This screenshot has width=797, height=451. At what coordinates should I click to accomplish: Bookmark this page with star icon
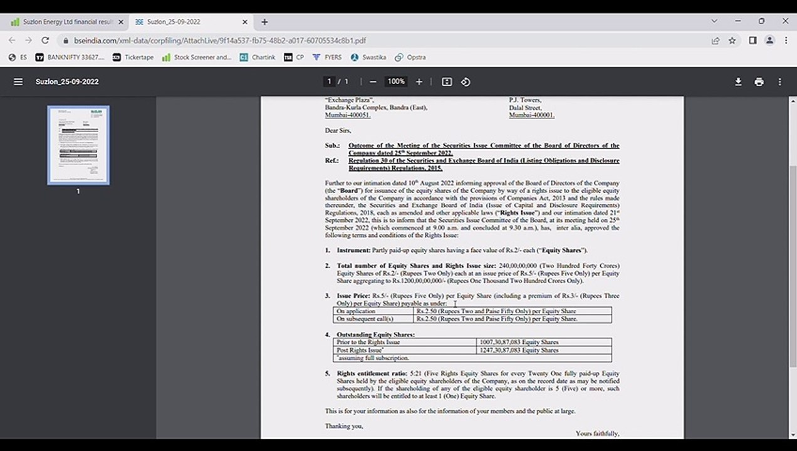click(732, 40)
